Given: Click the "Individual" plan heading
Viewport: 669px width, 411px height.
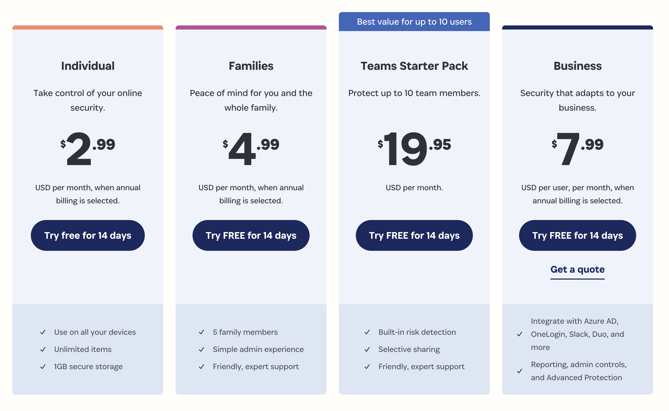Looking at the screenshot, I should click(88, 66).
